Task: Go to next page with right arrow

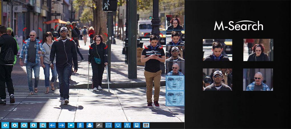Action: pyautogui.click(x=62, y=125)
